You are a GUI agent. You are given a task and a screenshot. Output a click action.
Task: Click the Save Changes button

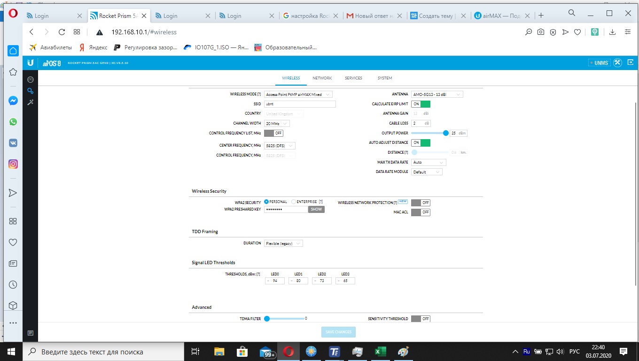(338, 332)
